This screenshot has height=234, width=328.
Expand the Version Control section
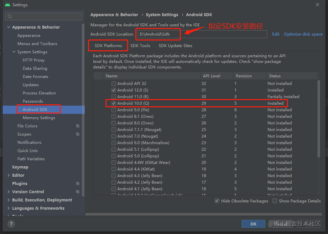(9, 192)
